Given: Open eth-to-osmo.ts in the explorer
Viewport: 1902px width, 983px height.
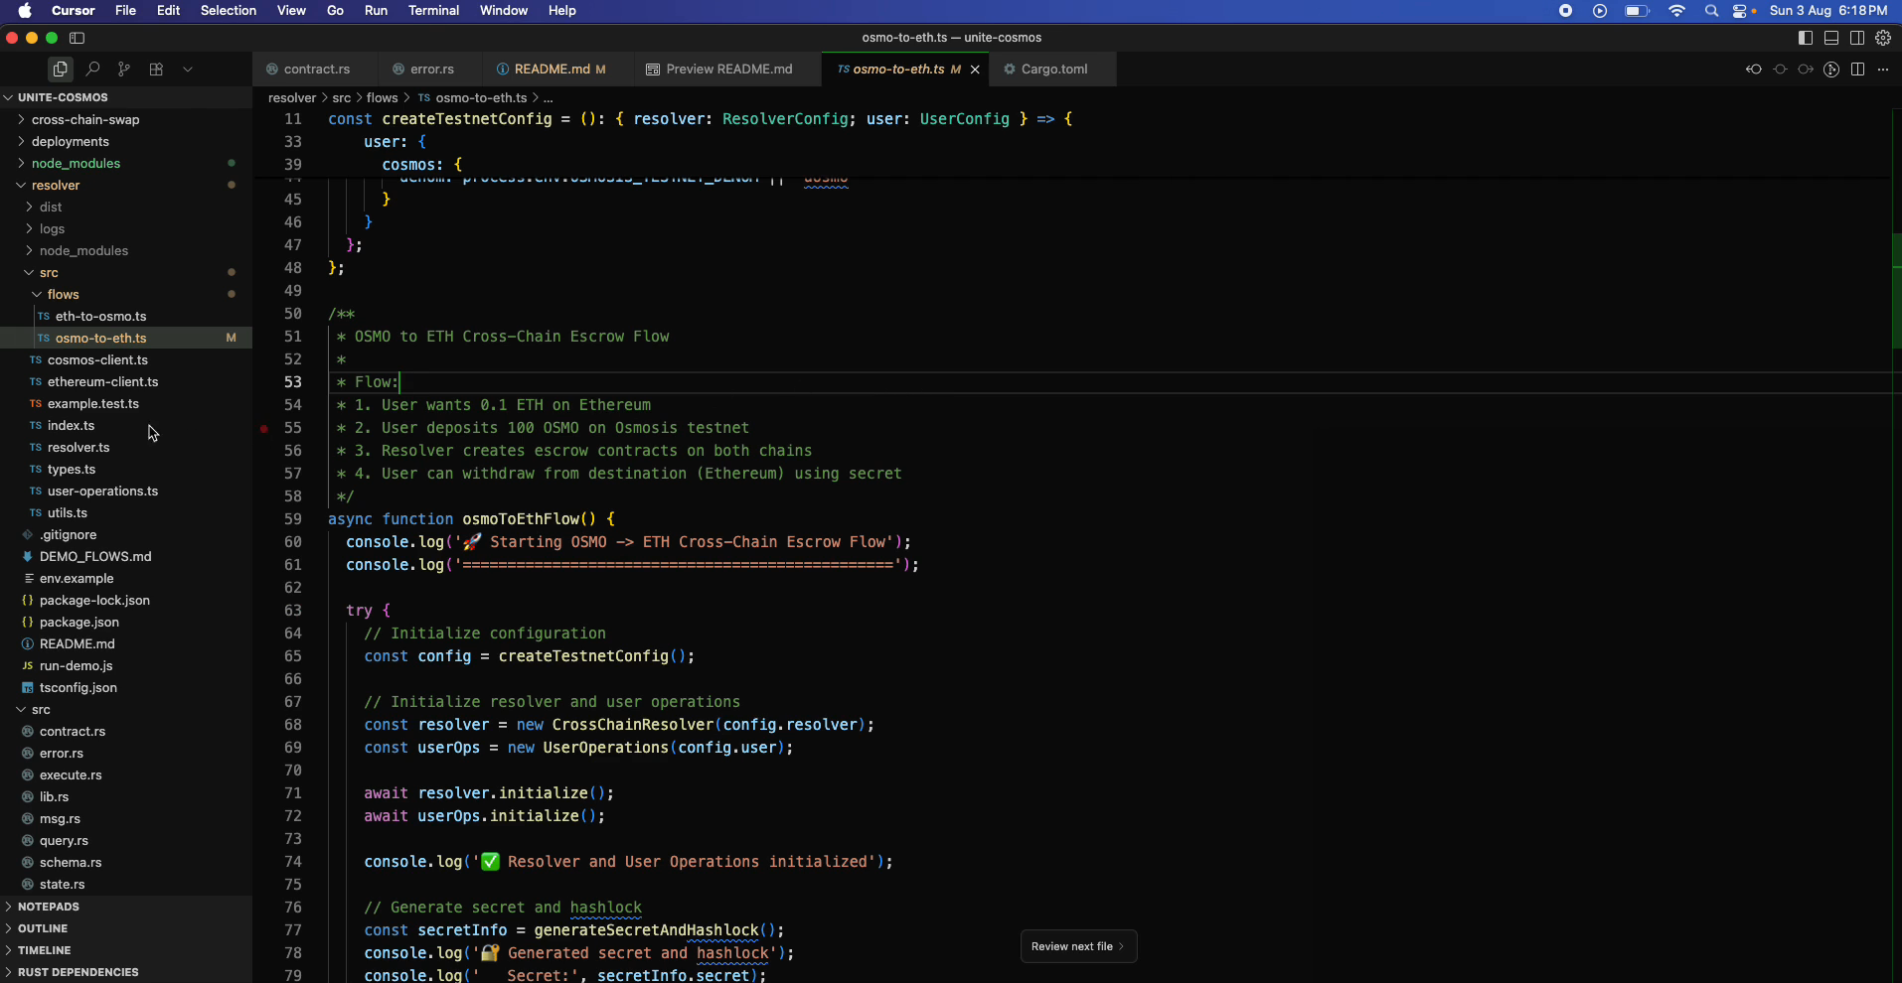Looking at the screenshot, I should (x=100, y=317).
